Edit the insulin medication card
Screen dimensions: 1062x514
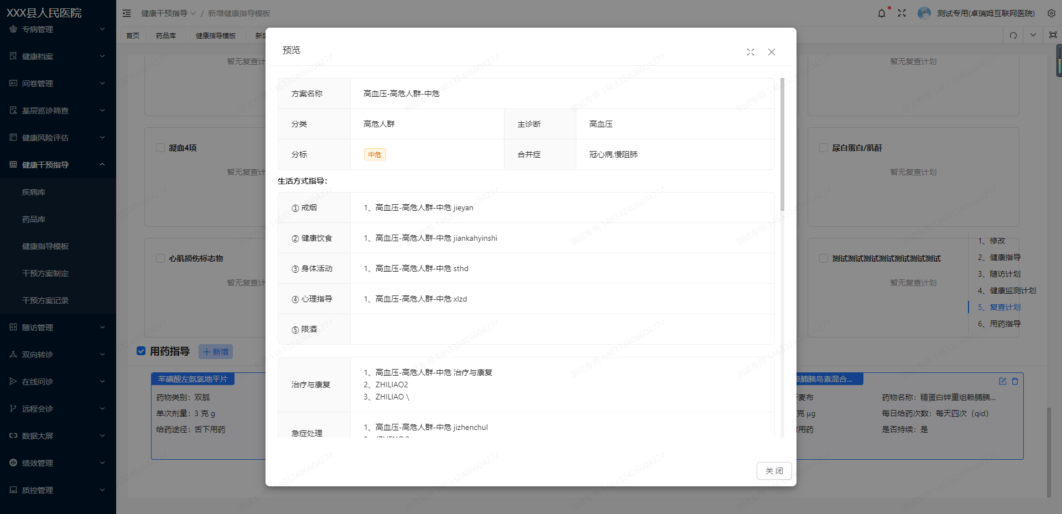tap(1003, 381)
